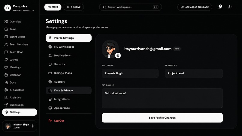Start a meeting with MEET button

53,7
